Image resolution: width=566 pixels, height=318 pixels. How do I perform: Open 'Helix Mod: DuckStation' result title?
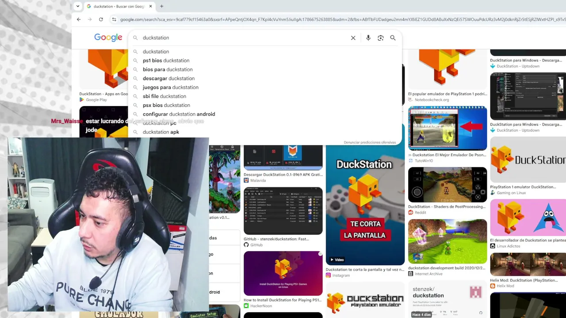coord(524,280)
